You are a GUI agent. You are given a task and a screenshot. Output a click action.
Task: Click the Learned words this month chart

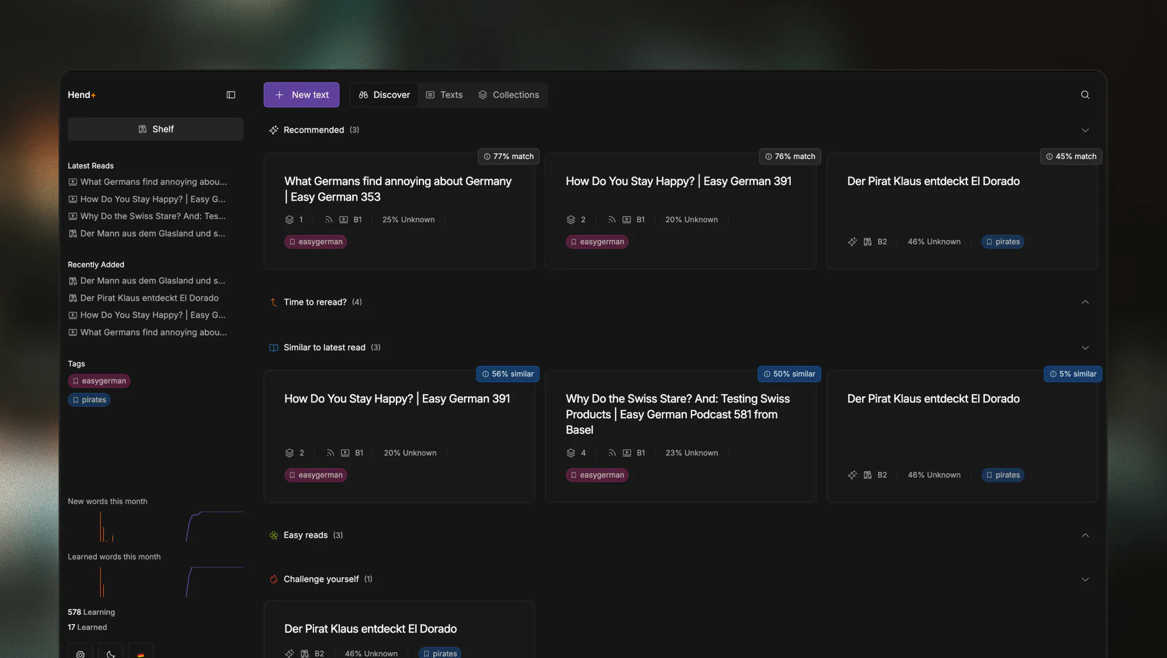(156, 582)
